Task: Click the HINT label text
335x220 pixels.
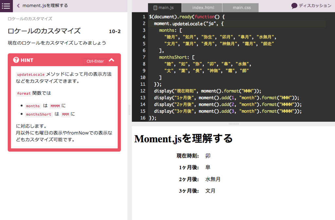Action: pos(27,60)
